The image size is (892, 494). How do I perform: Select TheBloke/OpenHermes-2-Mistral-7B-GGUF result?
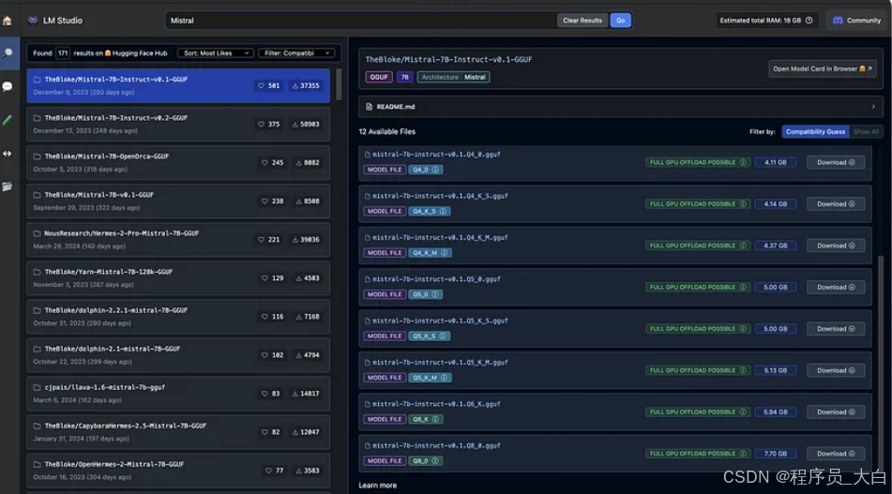tap(178, 471)
